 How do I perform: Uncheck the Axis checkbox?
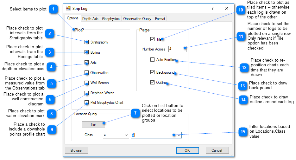[x=87, y=63]
